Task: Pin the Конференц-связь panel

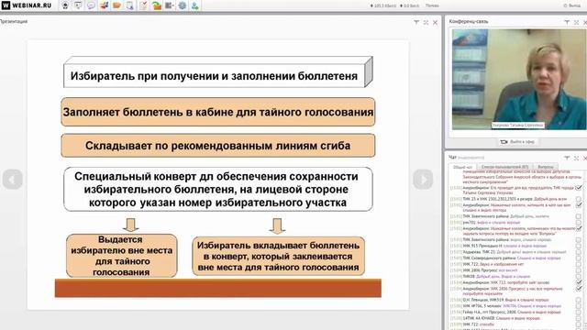Action: (567, 22)
